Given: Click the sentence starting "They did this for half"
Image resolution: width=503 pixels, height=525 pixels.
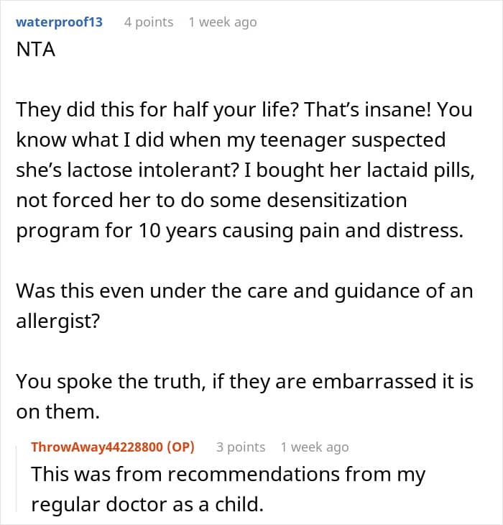Looking at the screenshot, I should tap(157, 109).
